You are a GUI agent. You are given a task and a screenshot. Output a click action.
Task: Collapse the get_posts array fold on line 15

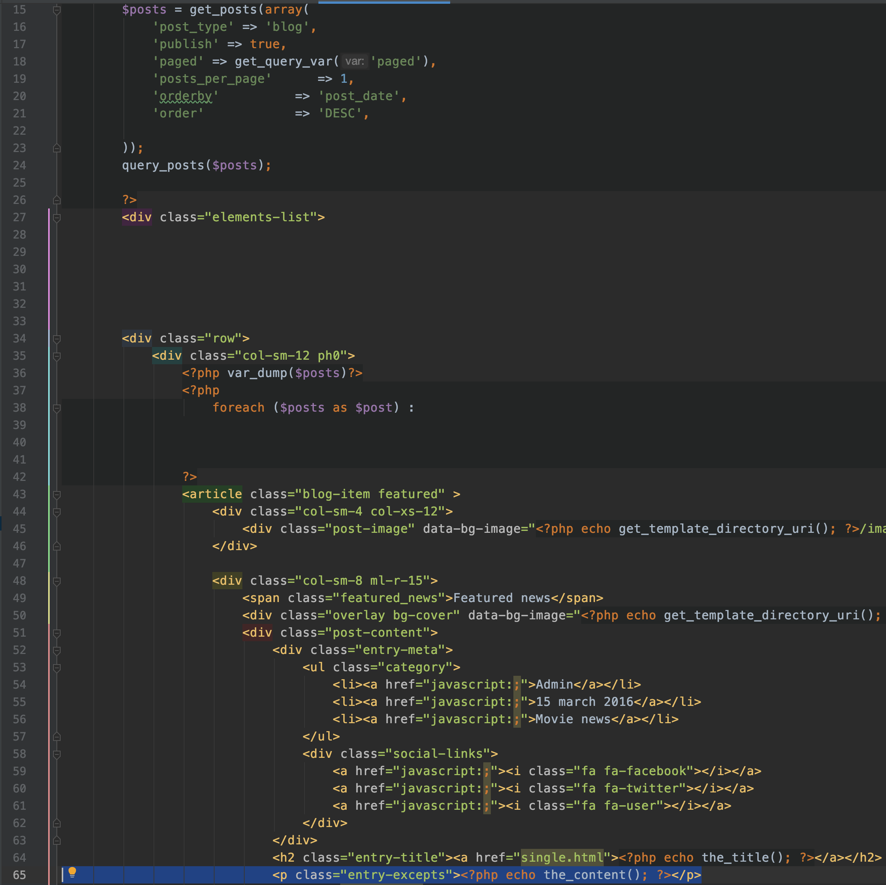[x=57, y=10]
